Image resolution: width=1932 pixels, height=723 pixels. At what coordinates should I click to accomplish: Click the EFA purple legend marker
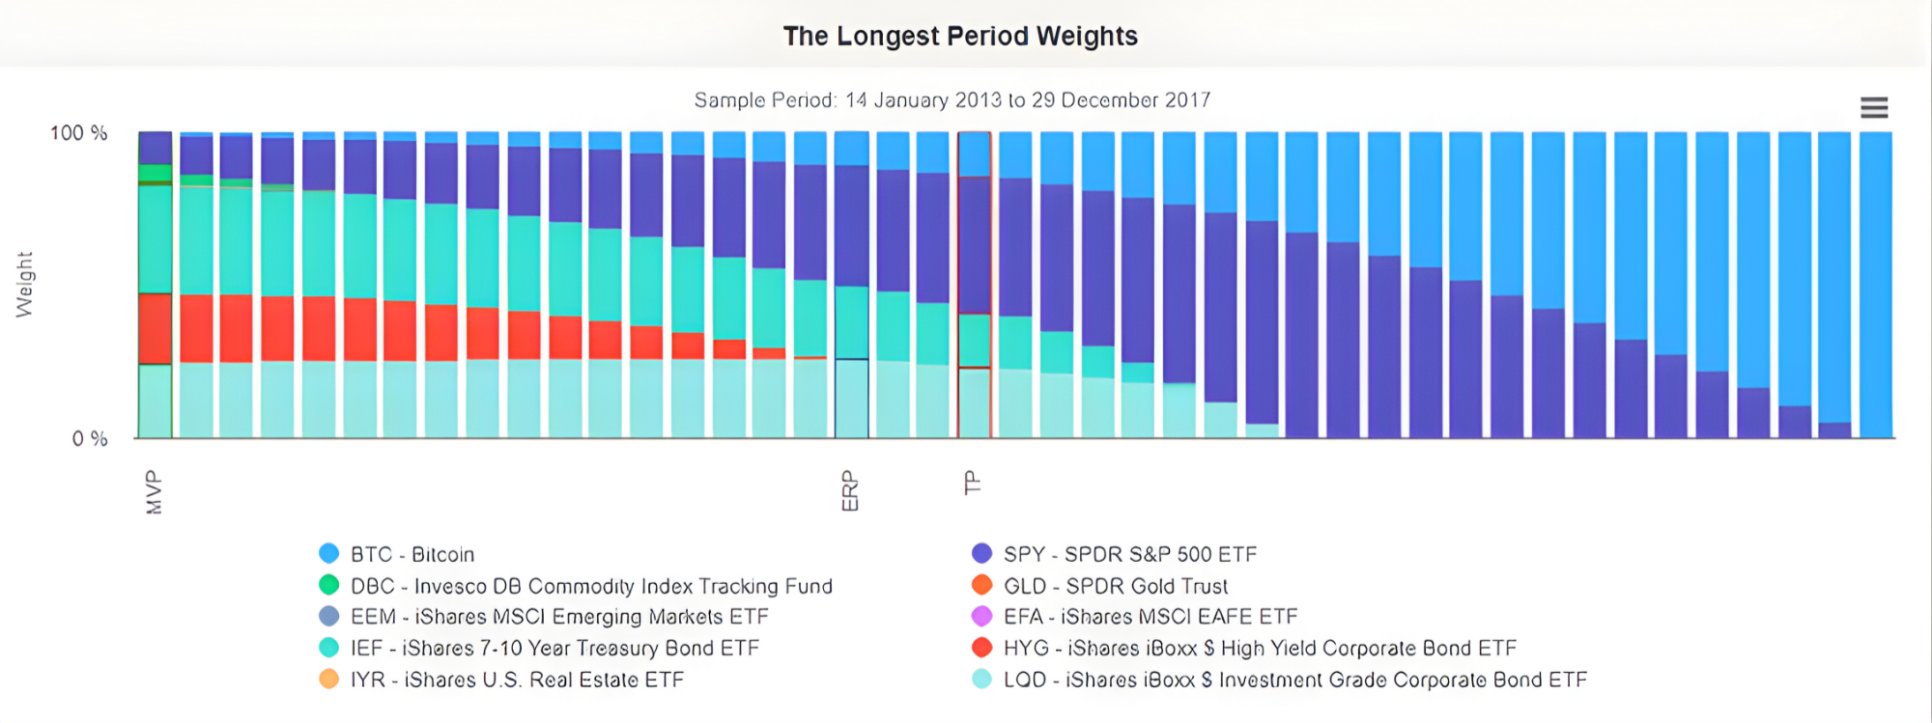tap(981, 616)
